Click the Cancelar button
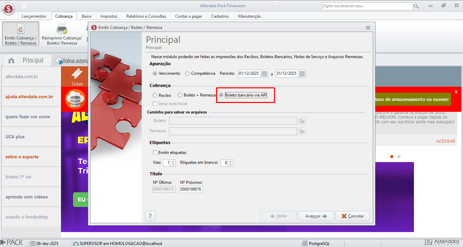The height and width of the screenshot is (247, 463). (x=353, y=216)
